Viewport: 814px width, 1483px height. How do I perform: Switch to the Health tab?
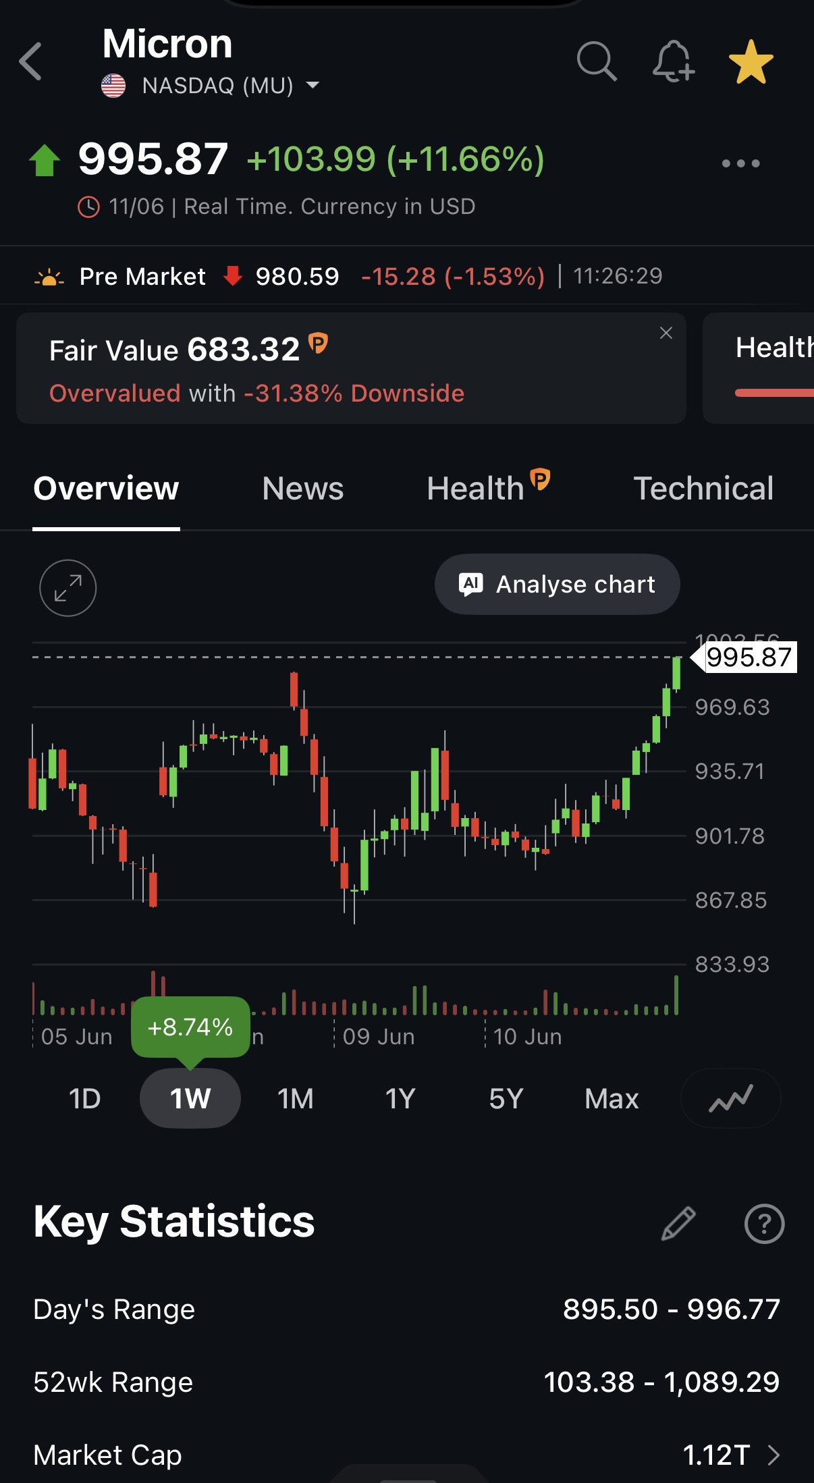(x=476, y=489)
